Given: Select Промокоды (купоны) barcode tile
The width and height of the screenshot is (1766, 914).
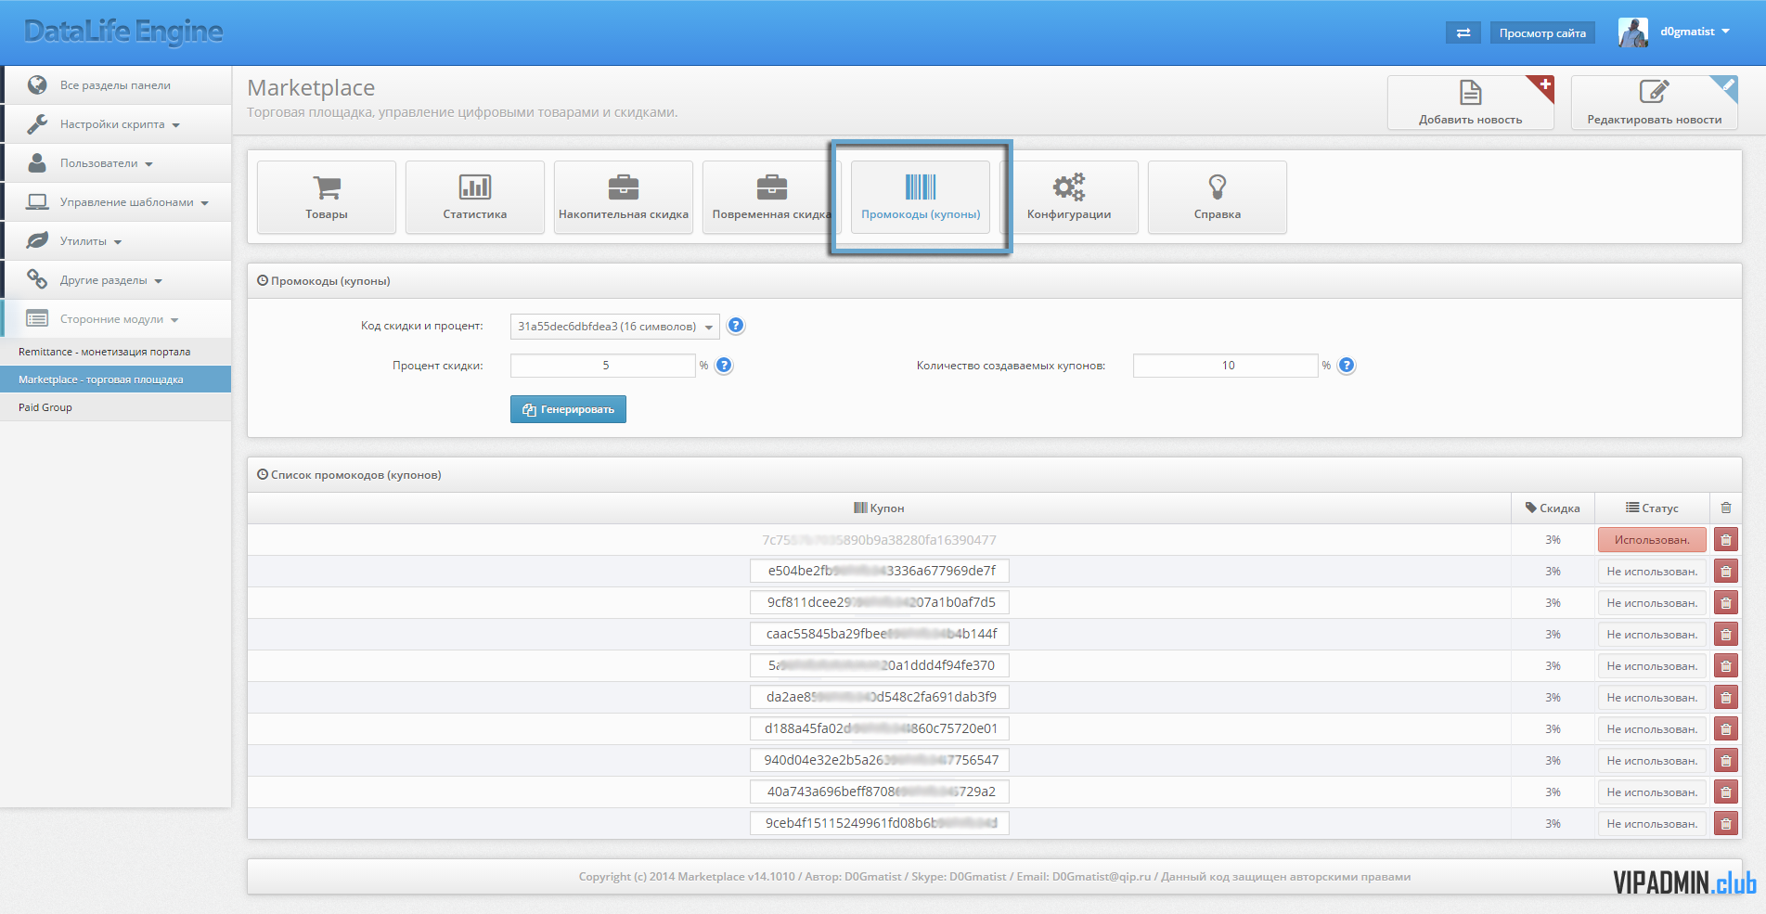Looking at the screenshot, I should coord(921,197).
